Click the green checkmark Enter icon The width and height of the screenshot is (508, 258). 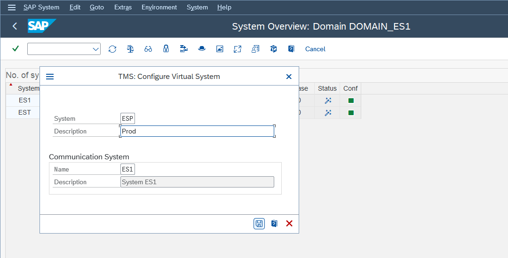tap(15, 49)
